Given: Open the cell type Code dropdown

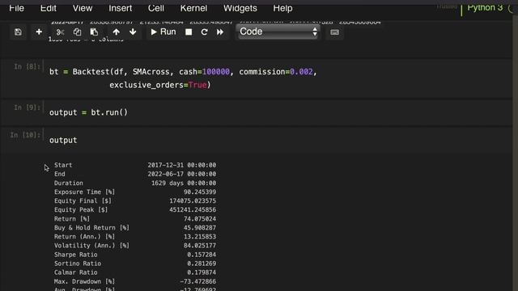Looking at the screenshot, I should tap(278, 32).
